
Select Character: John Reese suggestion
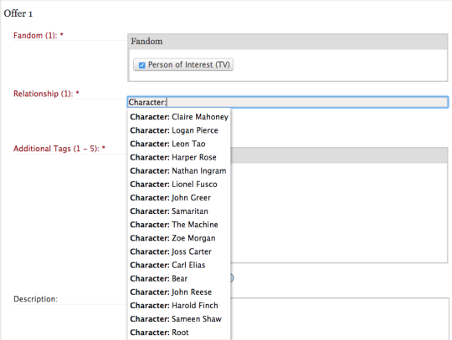coord(179,292)
